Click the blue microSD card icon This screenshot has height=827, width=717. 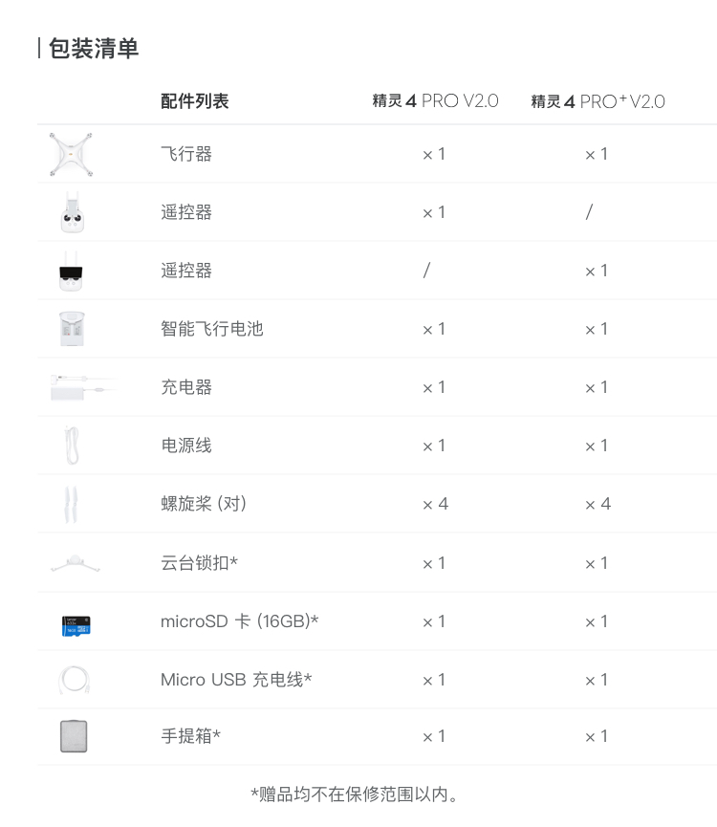[76, 625]
